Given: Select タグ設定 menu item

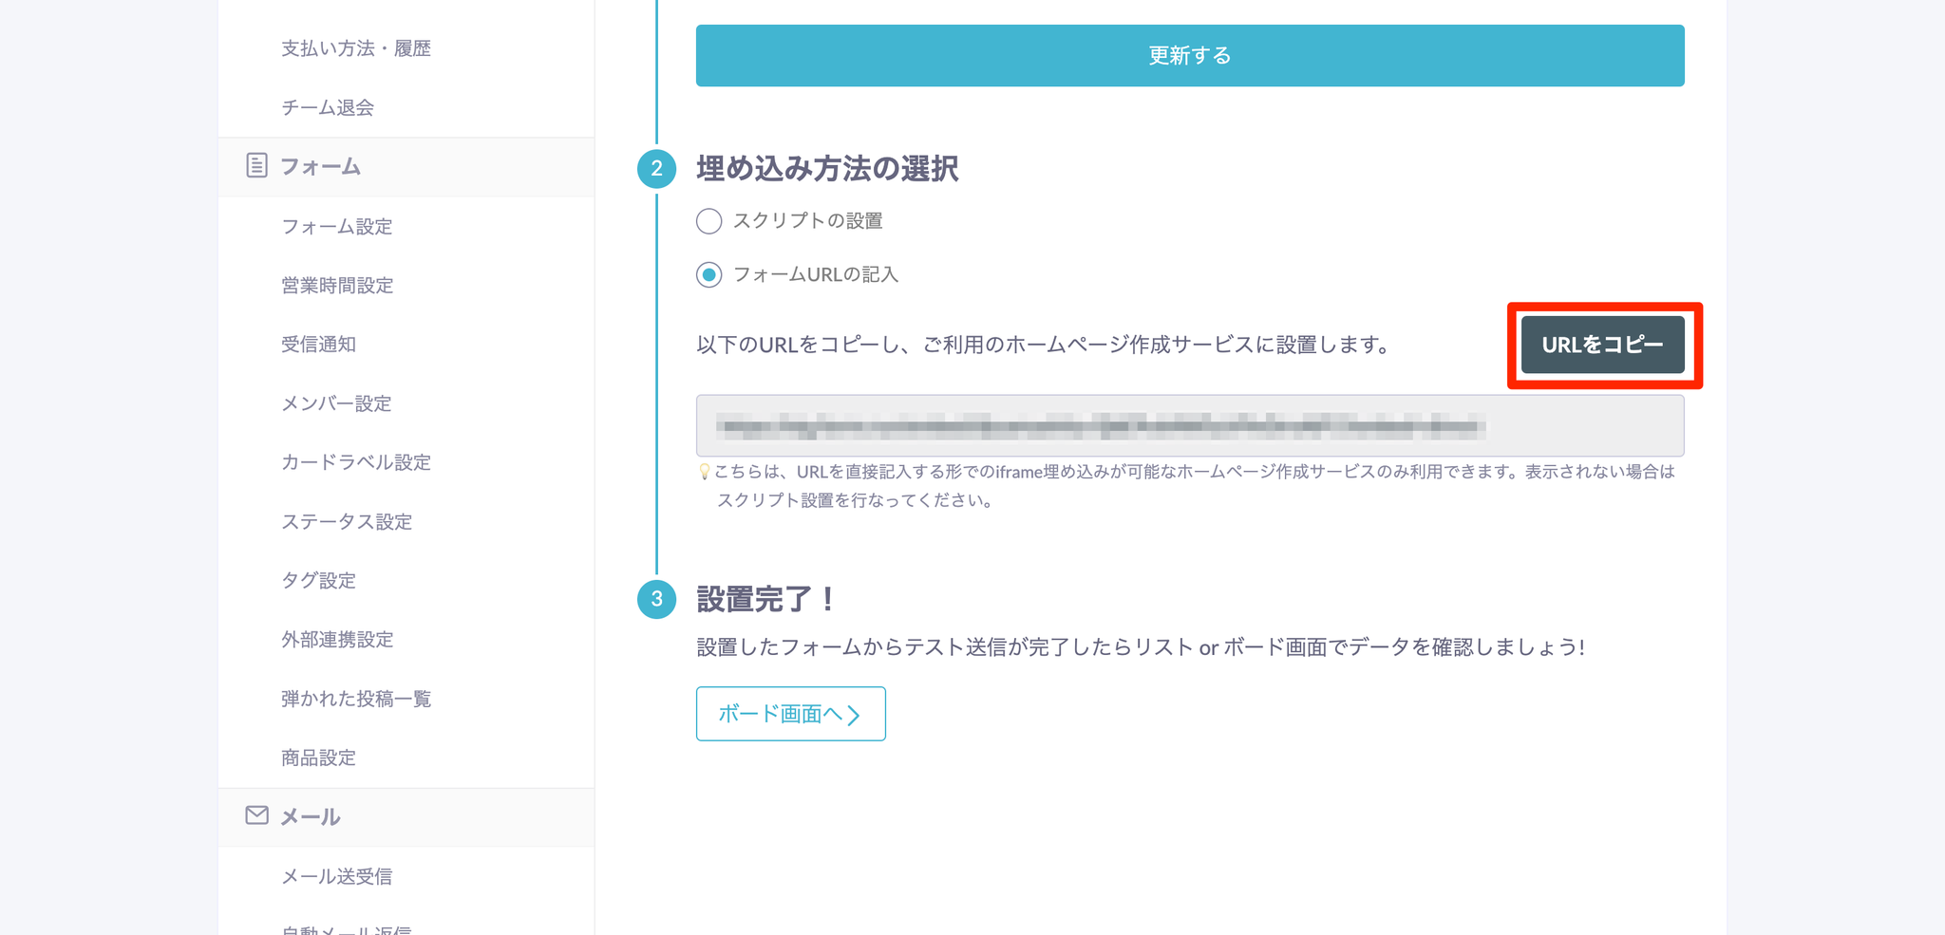Looking at the screenshot, I should pos(318,581).
